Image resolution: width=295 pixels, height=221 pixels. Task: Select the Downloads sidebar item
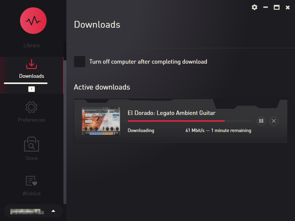[32, 75]
